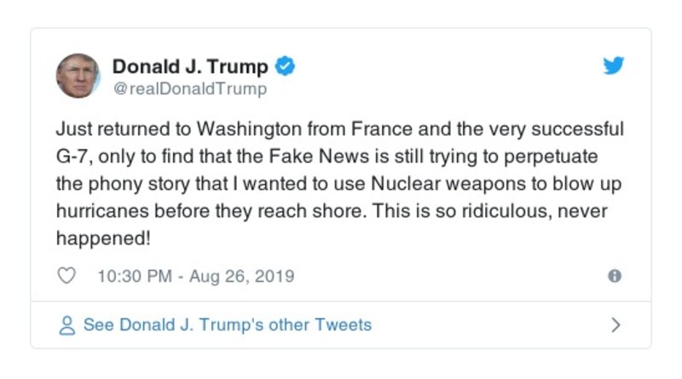Click "G-7" in the tweet text
Screen dimensions: 682x379
[x=76, y=158]
